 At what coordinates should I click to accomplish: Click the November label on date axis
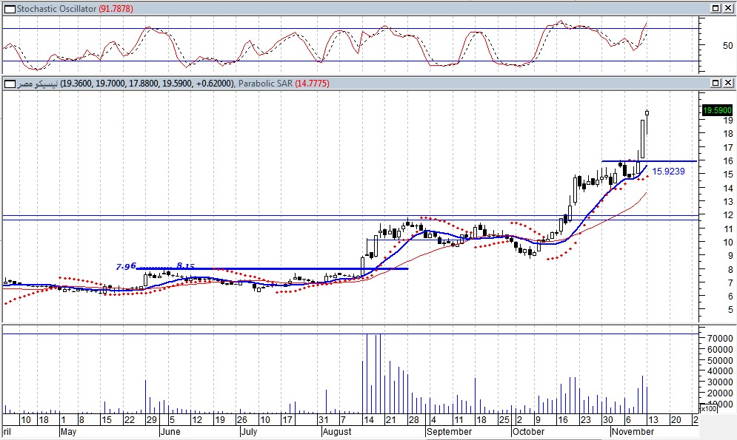point(632,431)
